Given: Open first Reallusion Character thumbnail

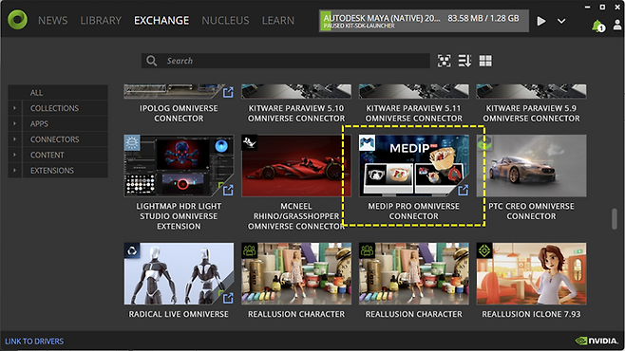Looking at the screenshot, I should (x=296, y=274).
